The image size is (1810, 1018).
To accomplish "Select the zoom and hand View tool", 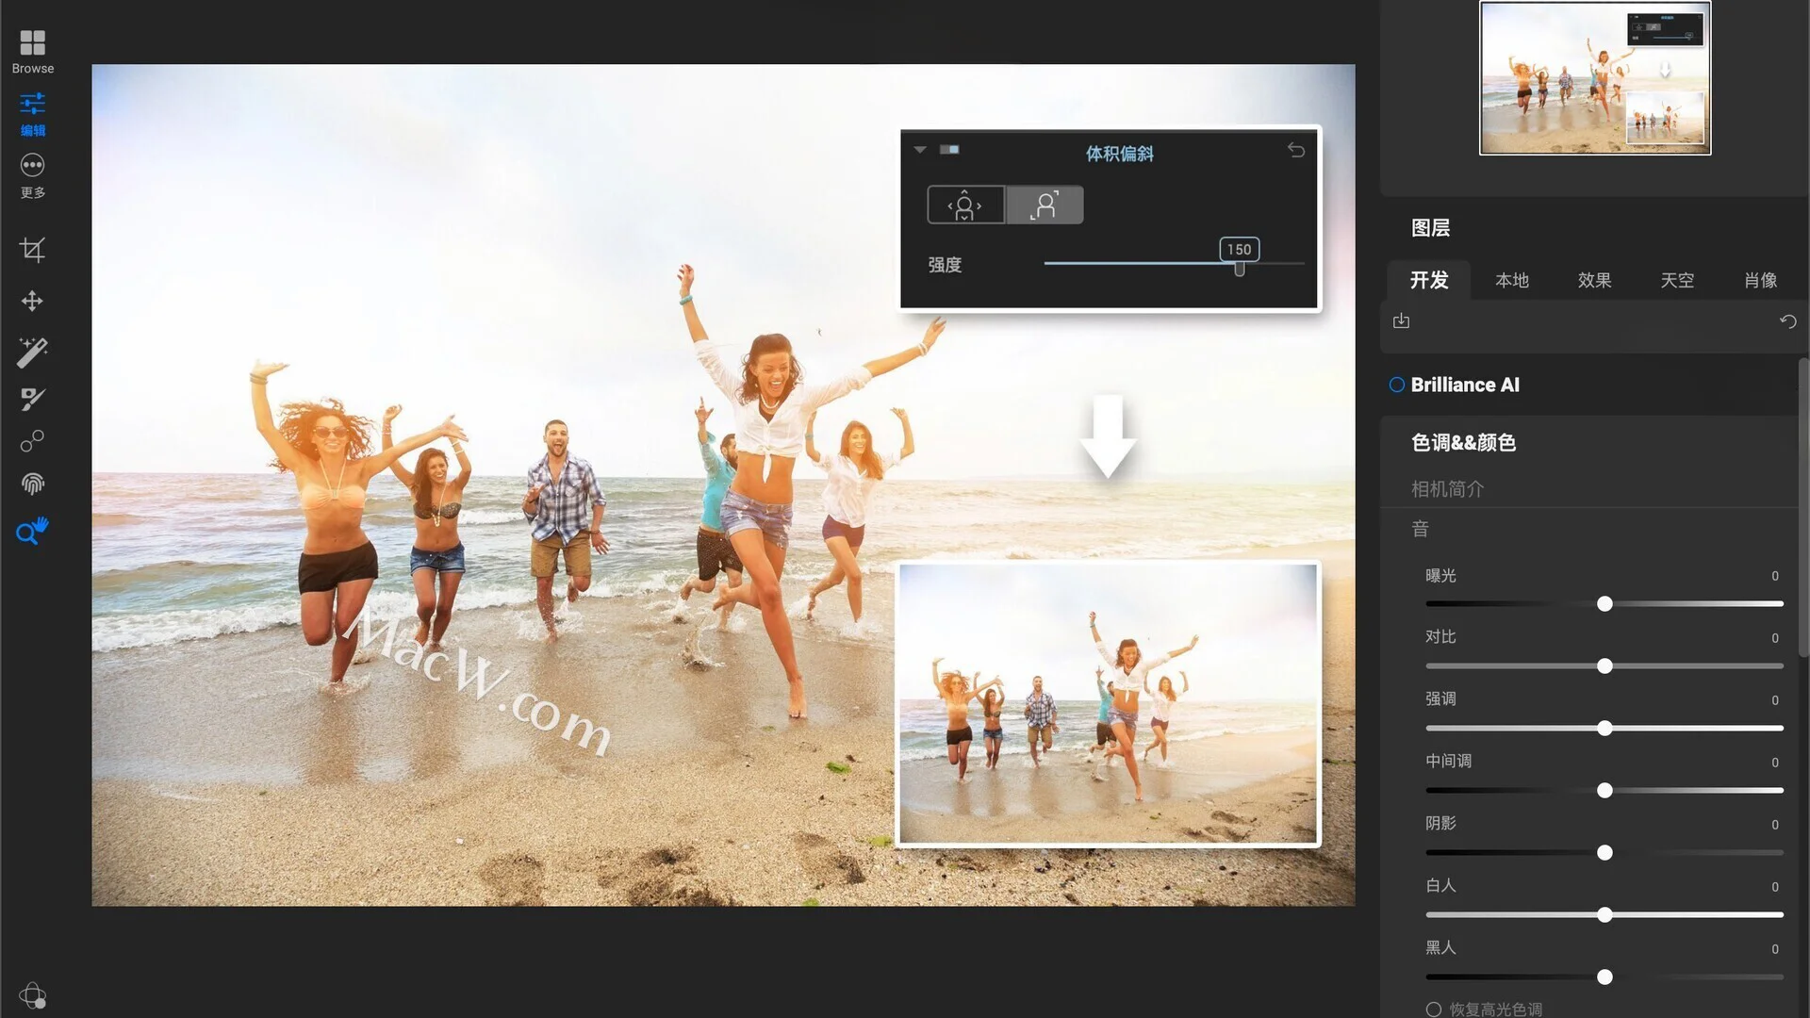I will [x=32, y=531].
